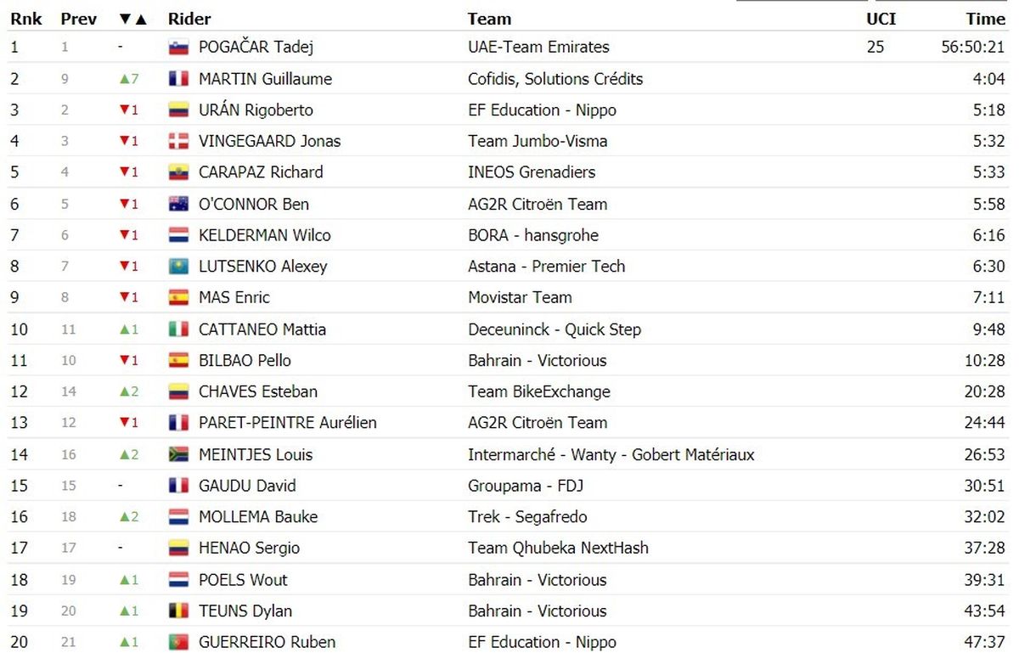
Task: Select the Team column header
Action: coord(490,19)
